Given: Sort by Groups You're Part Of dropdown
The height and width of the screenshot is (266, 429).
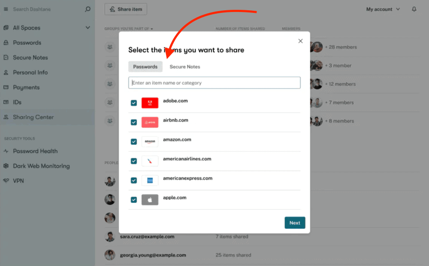Looking at the screenshot, I should [x=129, y=29].
